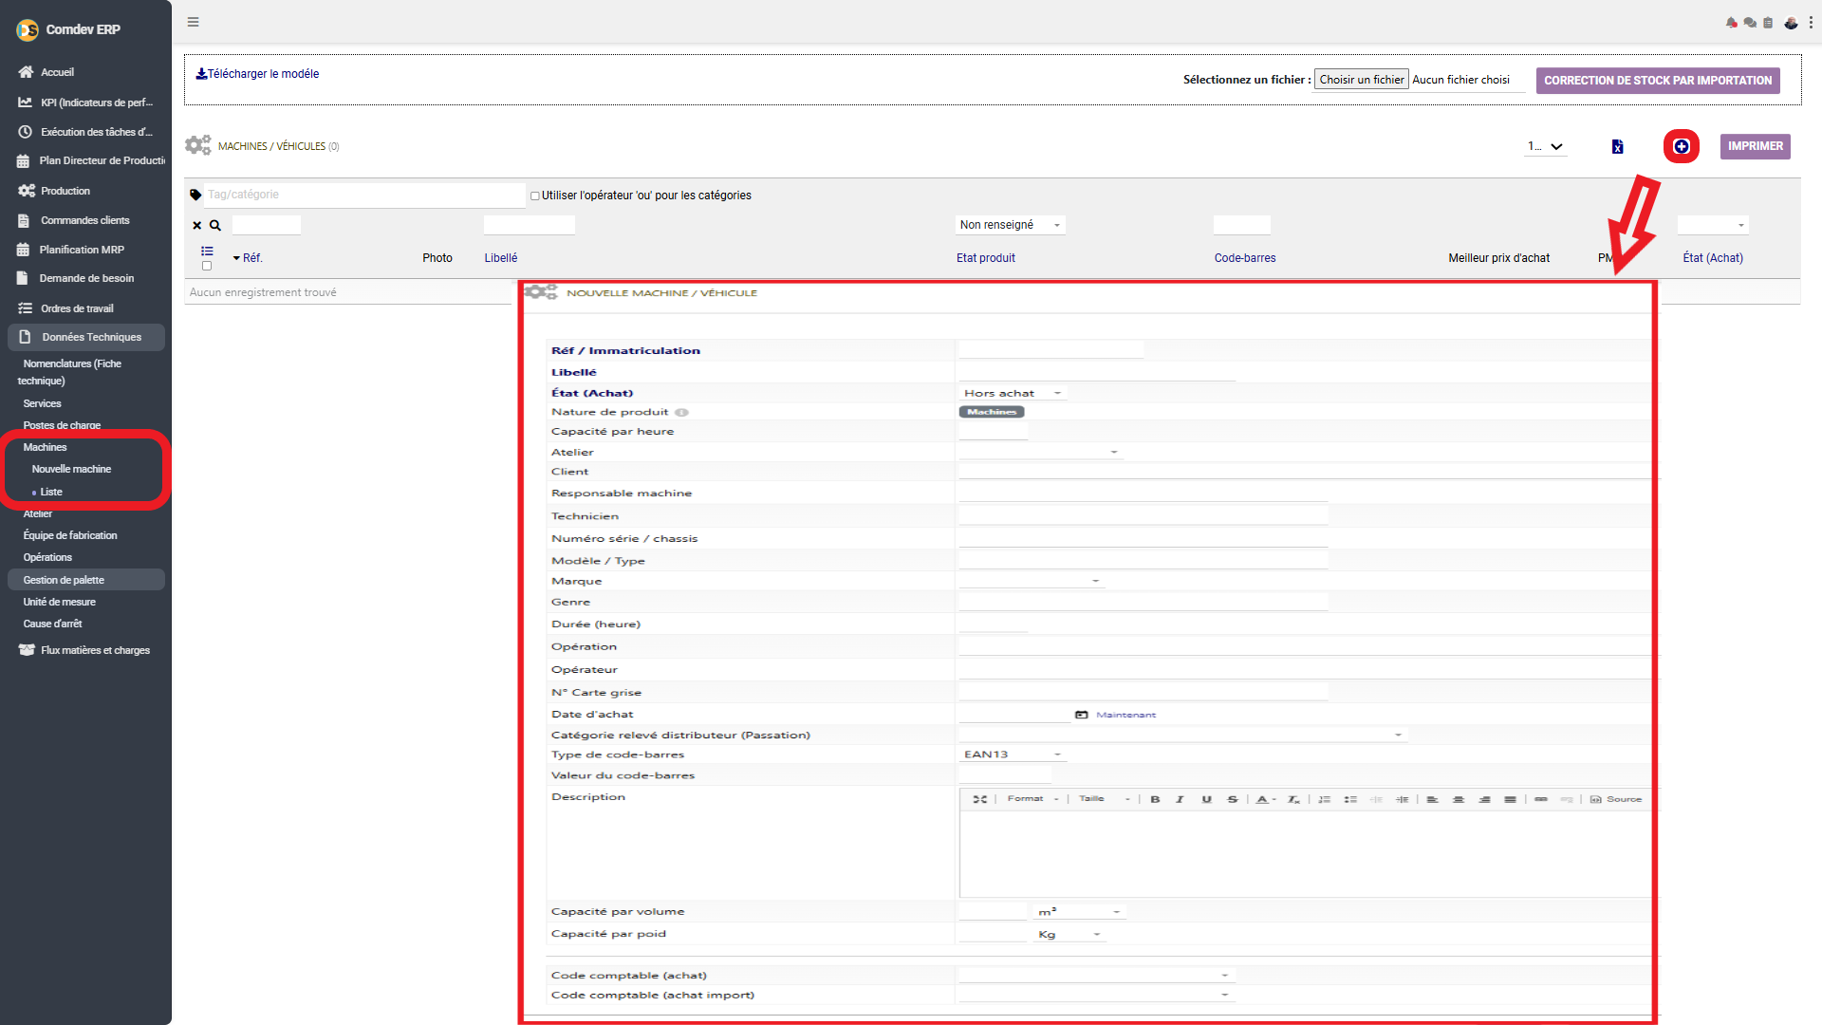The image size is (1822, 1025).
Task: Run the search with the magnifier icon
Action: [215, 226]
